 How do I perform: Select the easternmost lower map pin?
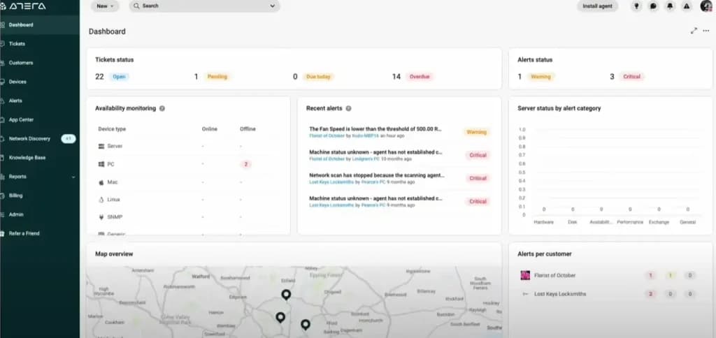click(x=306, y=325)
